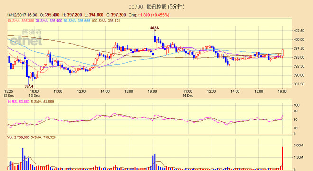Click the 397.50 price axis label
The height and width of the screenshot is (171, 313).
click(299, 49)
